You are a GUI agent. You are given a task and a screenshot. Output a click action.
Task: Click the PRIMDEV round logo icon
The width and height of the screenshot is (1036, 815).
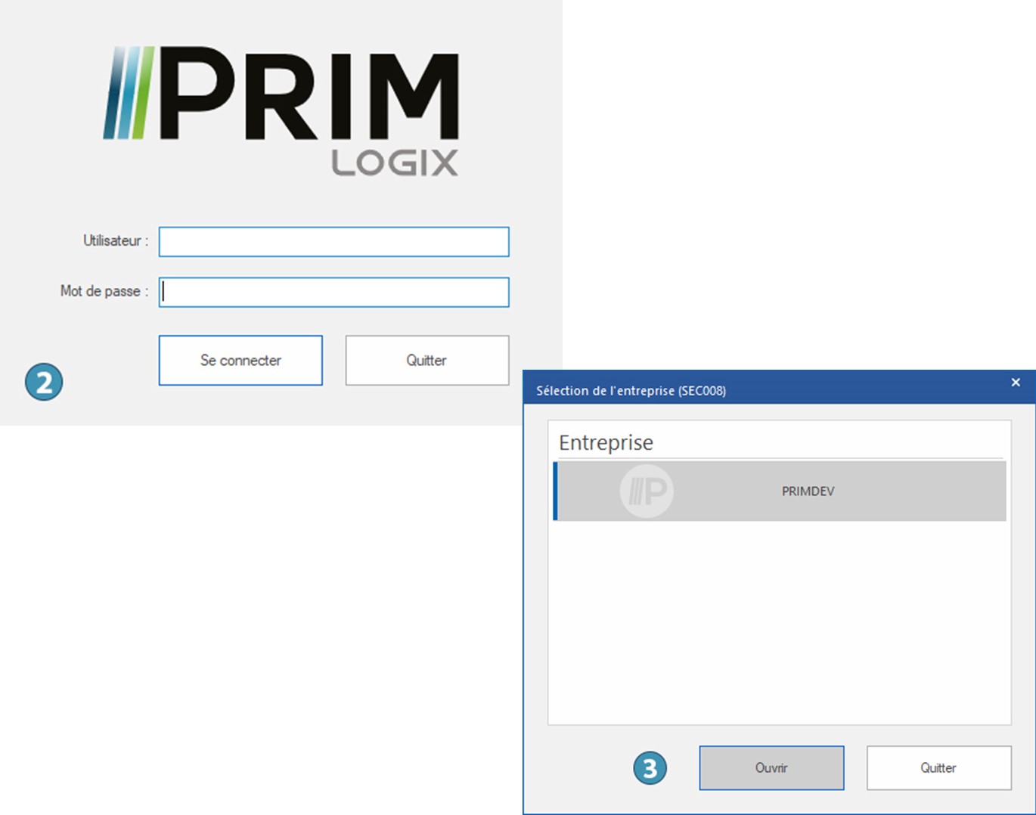pos(646,491)
